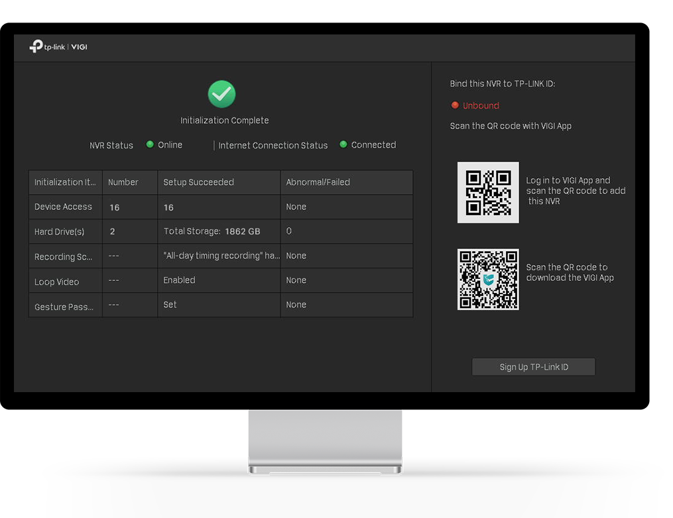Click the Set cell for Gesture Password
The height and width of the screenshot is (518, 673).
pyautogui.click(x=219, y=305)
